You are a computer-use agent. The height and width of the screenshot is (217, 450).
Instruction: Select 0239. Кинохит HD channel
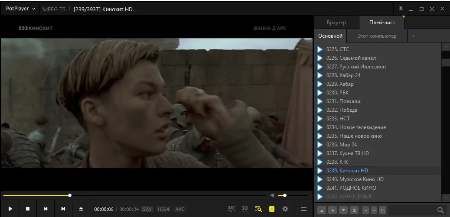pos(378,171)
